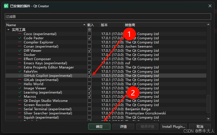Uncheck the Macros plugin checkbox
This screenshot has height=135, width=217.
coord(89,96)
